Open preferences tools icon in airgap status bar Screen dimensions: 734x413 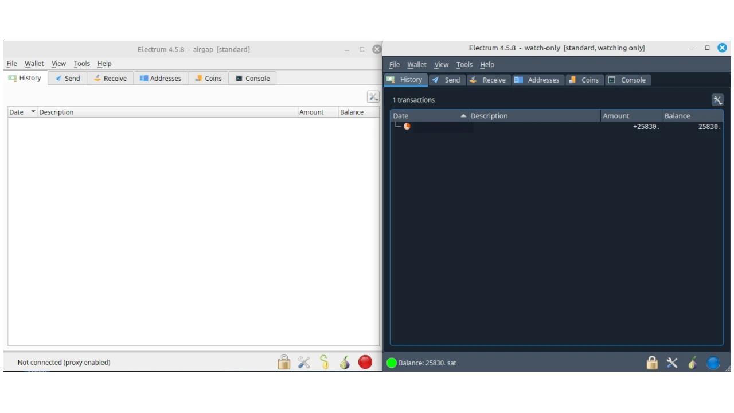click(304, 363)
